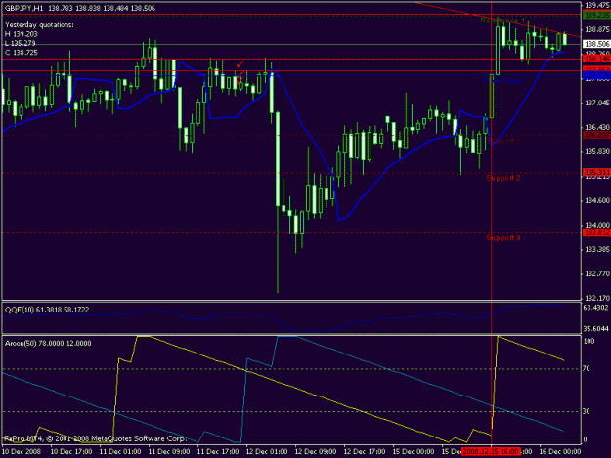
Task: Click the 134.000 price scale label
Action: [597, 225]
